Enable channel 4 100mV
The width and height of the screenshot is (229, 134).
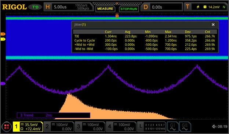pos(121,127)
